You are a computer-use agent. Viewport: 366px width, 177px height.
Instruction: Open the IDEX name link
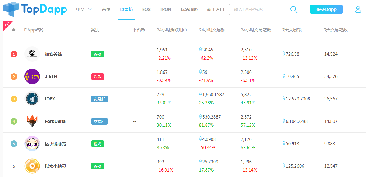coord(50,99)
